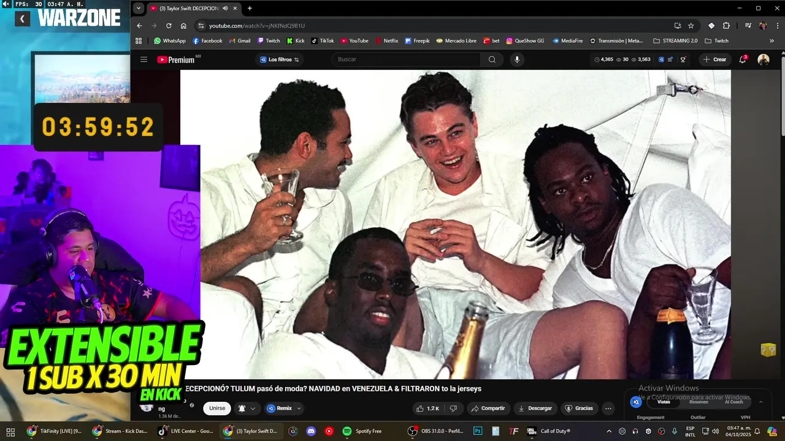Open the YouTube account avatar menu
Image resolution: width=785 pixels, height=441 pixels.
[x=764, y=59]
